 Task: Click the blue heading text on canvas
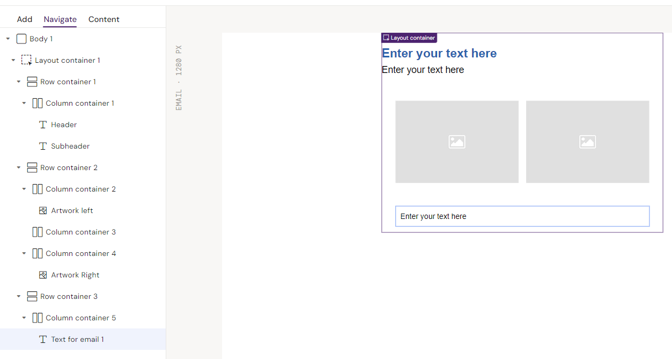click(x=439, y=53)
